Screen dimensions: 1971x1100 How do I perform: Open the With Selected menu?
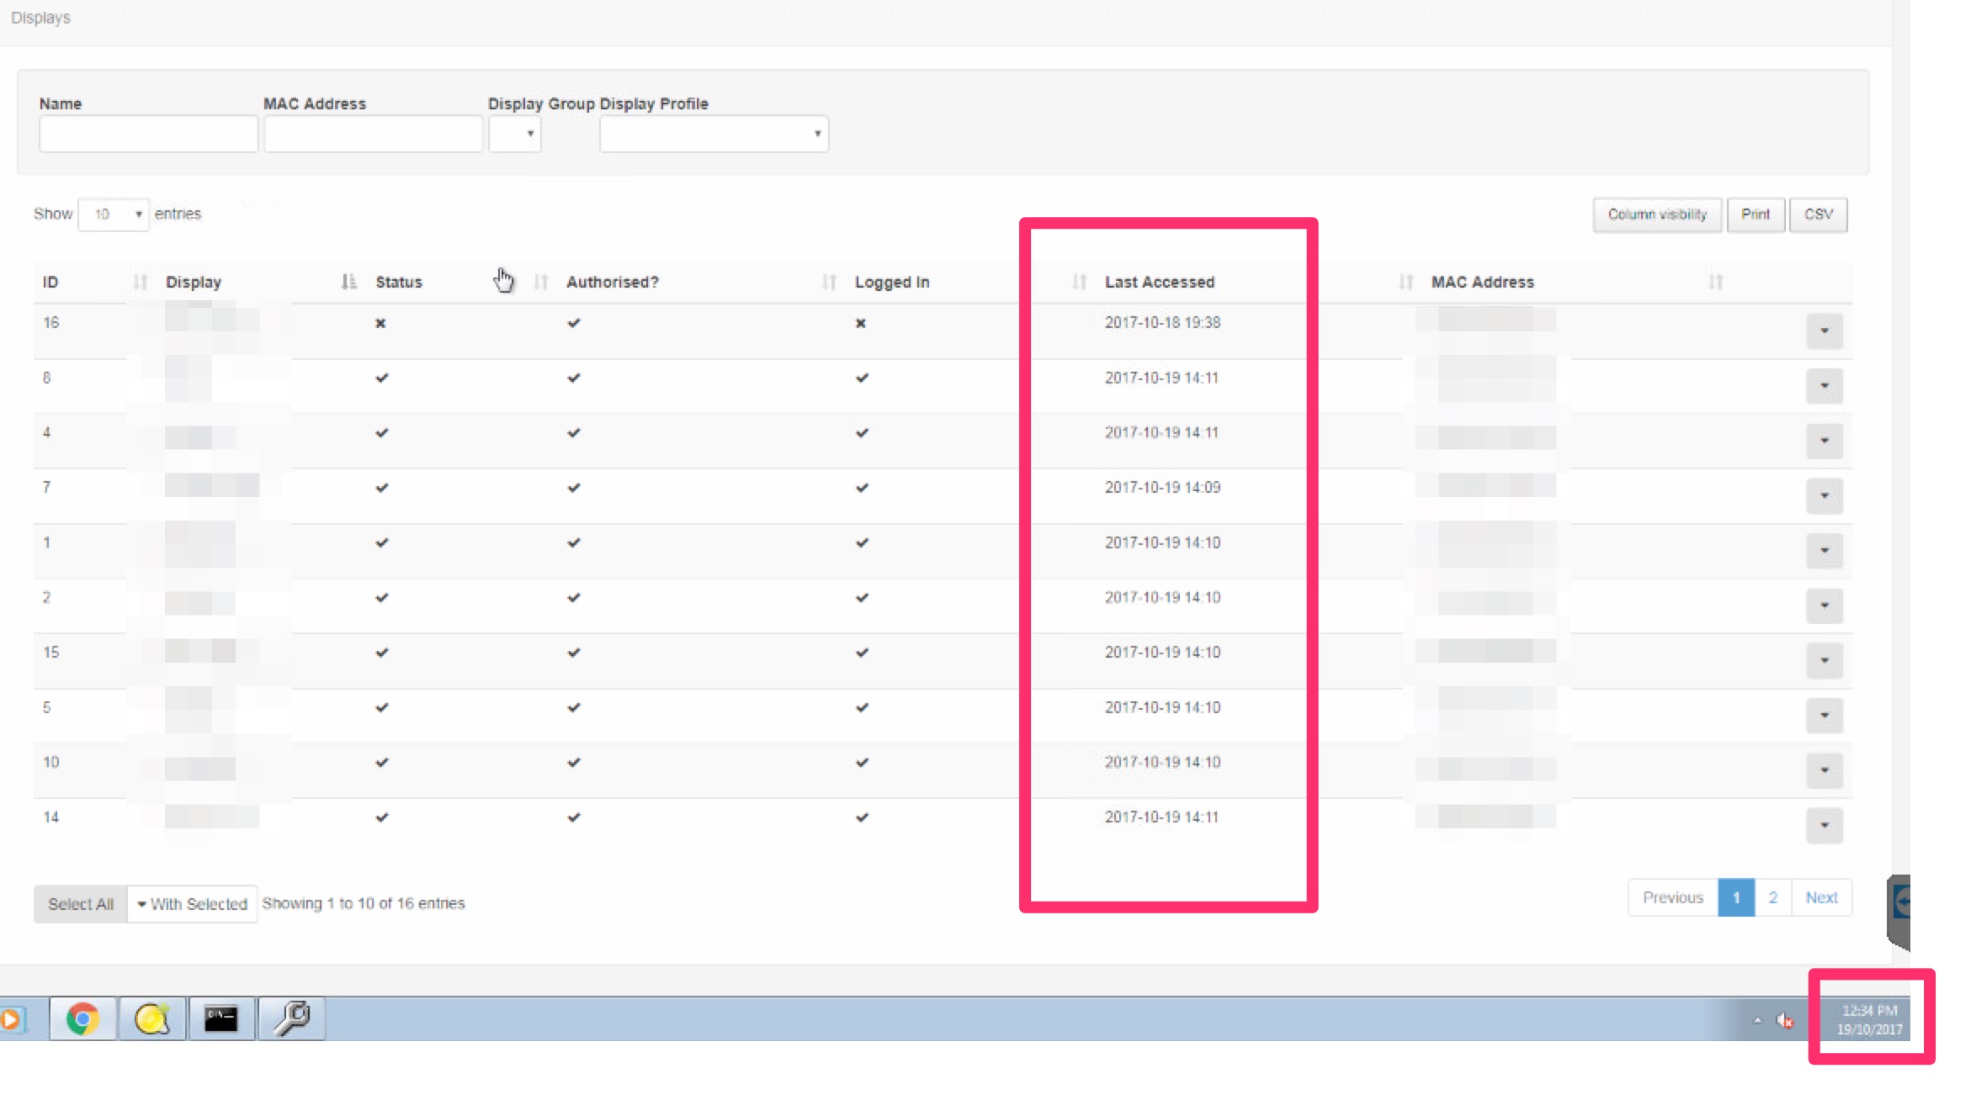[192, 904]
